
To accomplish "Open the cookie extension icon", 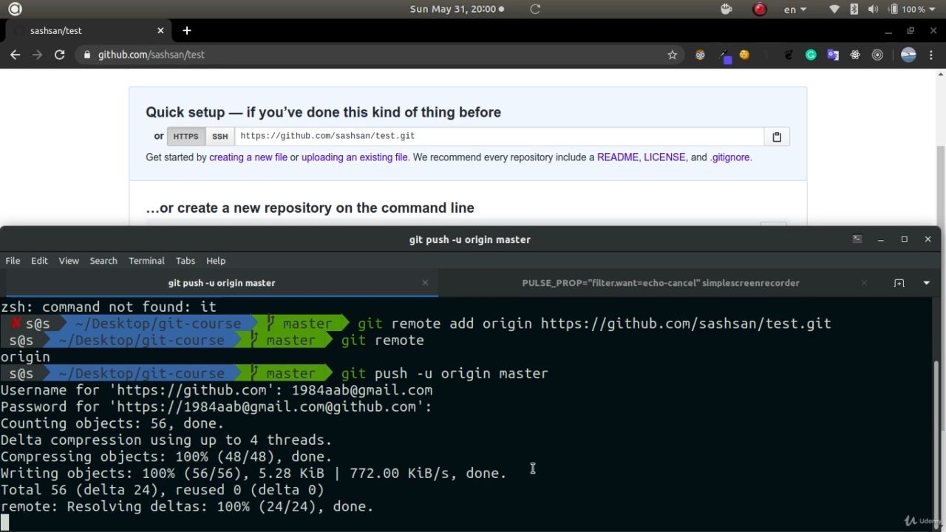I will 744,55.
